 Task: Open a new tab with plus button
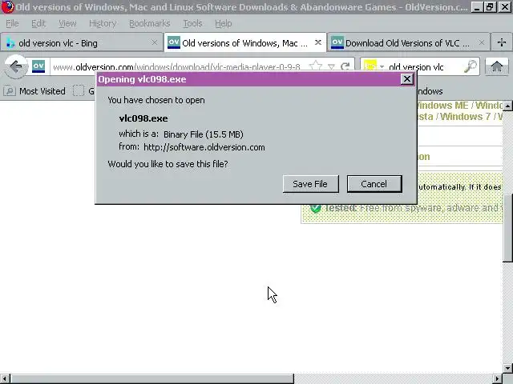point(501,42)
